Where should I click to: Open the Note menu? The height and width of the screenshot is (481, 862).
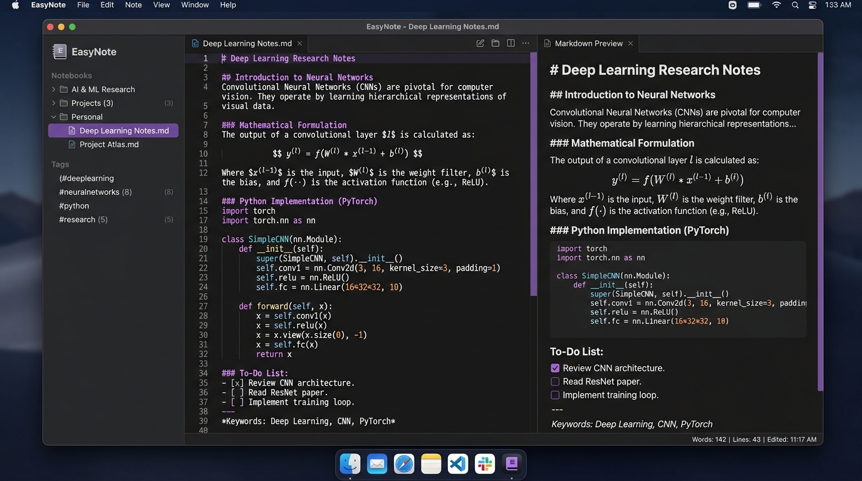tap(133, 5)
